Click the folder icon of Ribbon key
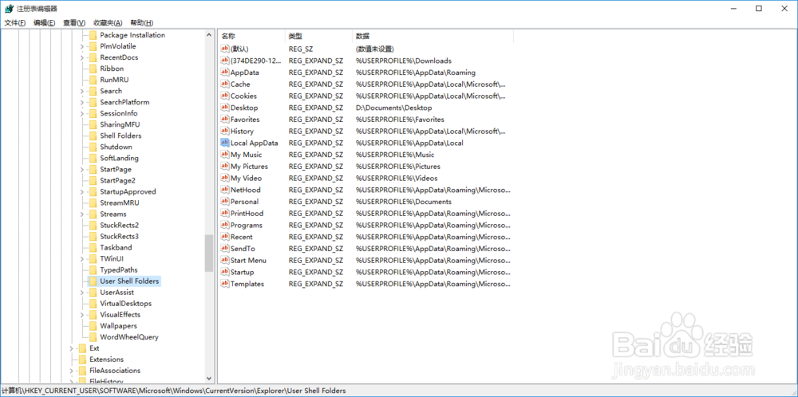This screenshot has width=798, height=397. pos(93,69)
